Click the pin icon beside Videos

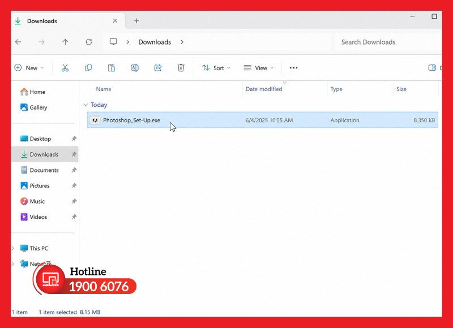pyautogui.click(x=74, y=217)
